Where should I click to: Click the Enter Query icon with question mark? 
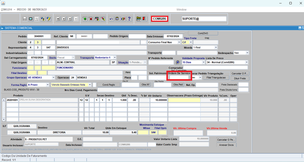43,19
